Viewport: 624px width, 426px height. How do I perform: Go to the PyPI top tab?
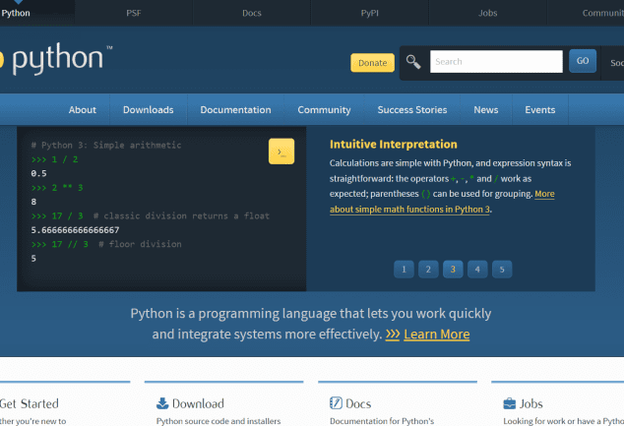point(369,13)
